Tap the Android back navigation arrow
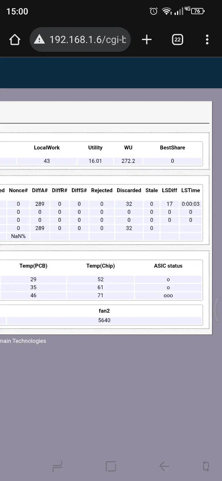The height and width of the screenshot is (481, 222). (x=164, y=466)
